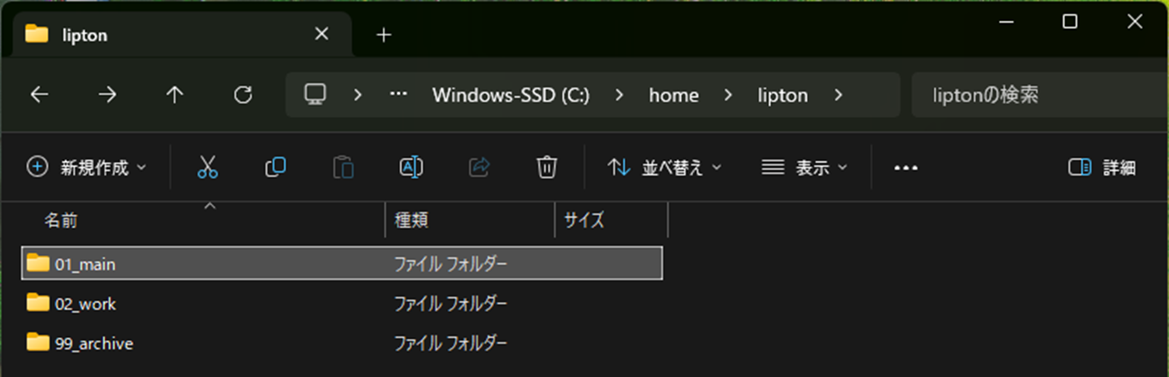Share the selected item
The width and height of the screenshot is (1169, 377).
click(479, 167)
